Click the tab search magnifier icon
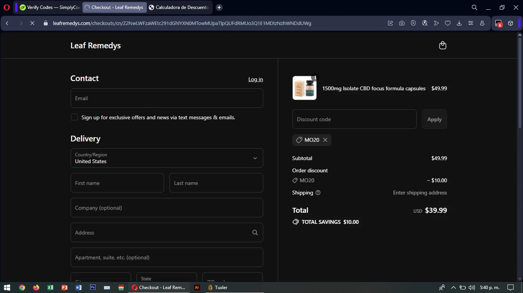 (474, 7)
